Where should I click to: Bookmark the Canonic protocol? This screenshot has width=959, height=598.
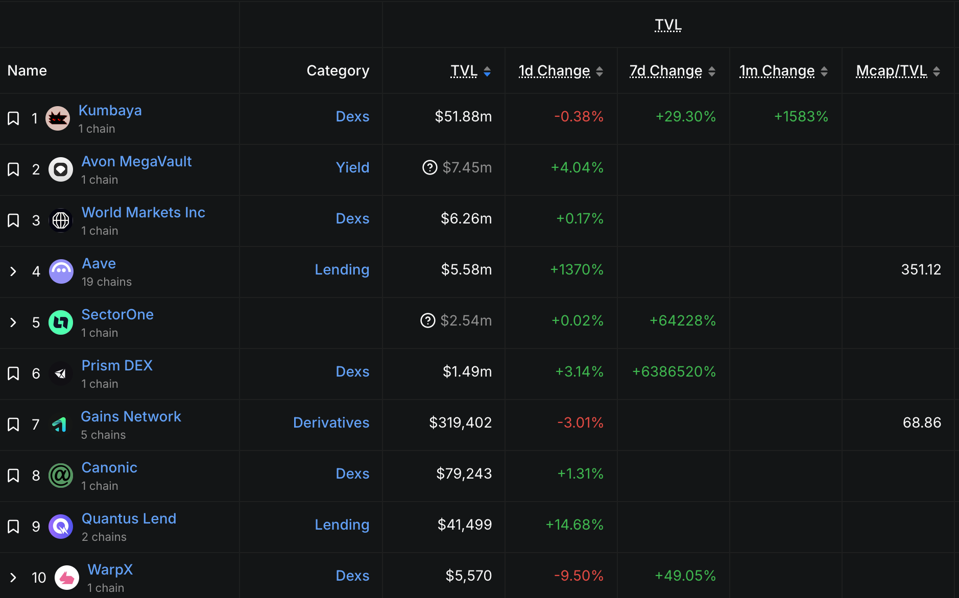[13, 476]
